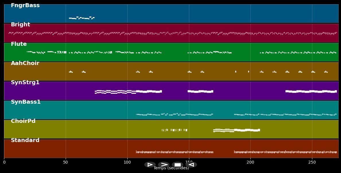Click the short staccato notes in ChoirPd
The height and width of the screenshot is (173, 341).
click(174, 130)
